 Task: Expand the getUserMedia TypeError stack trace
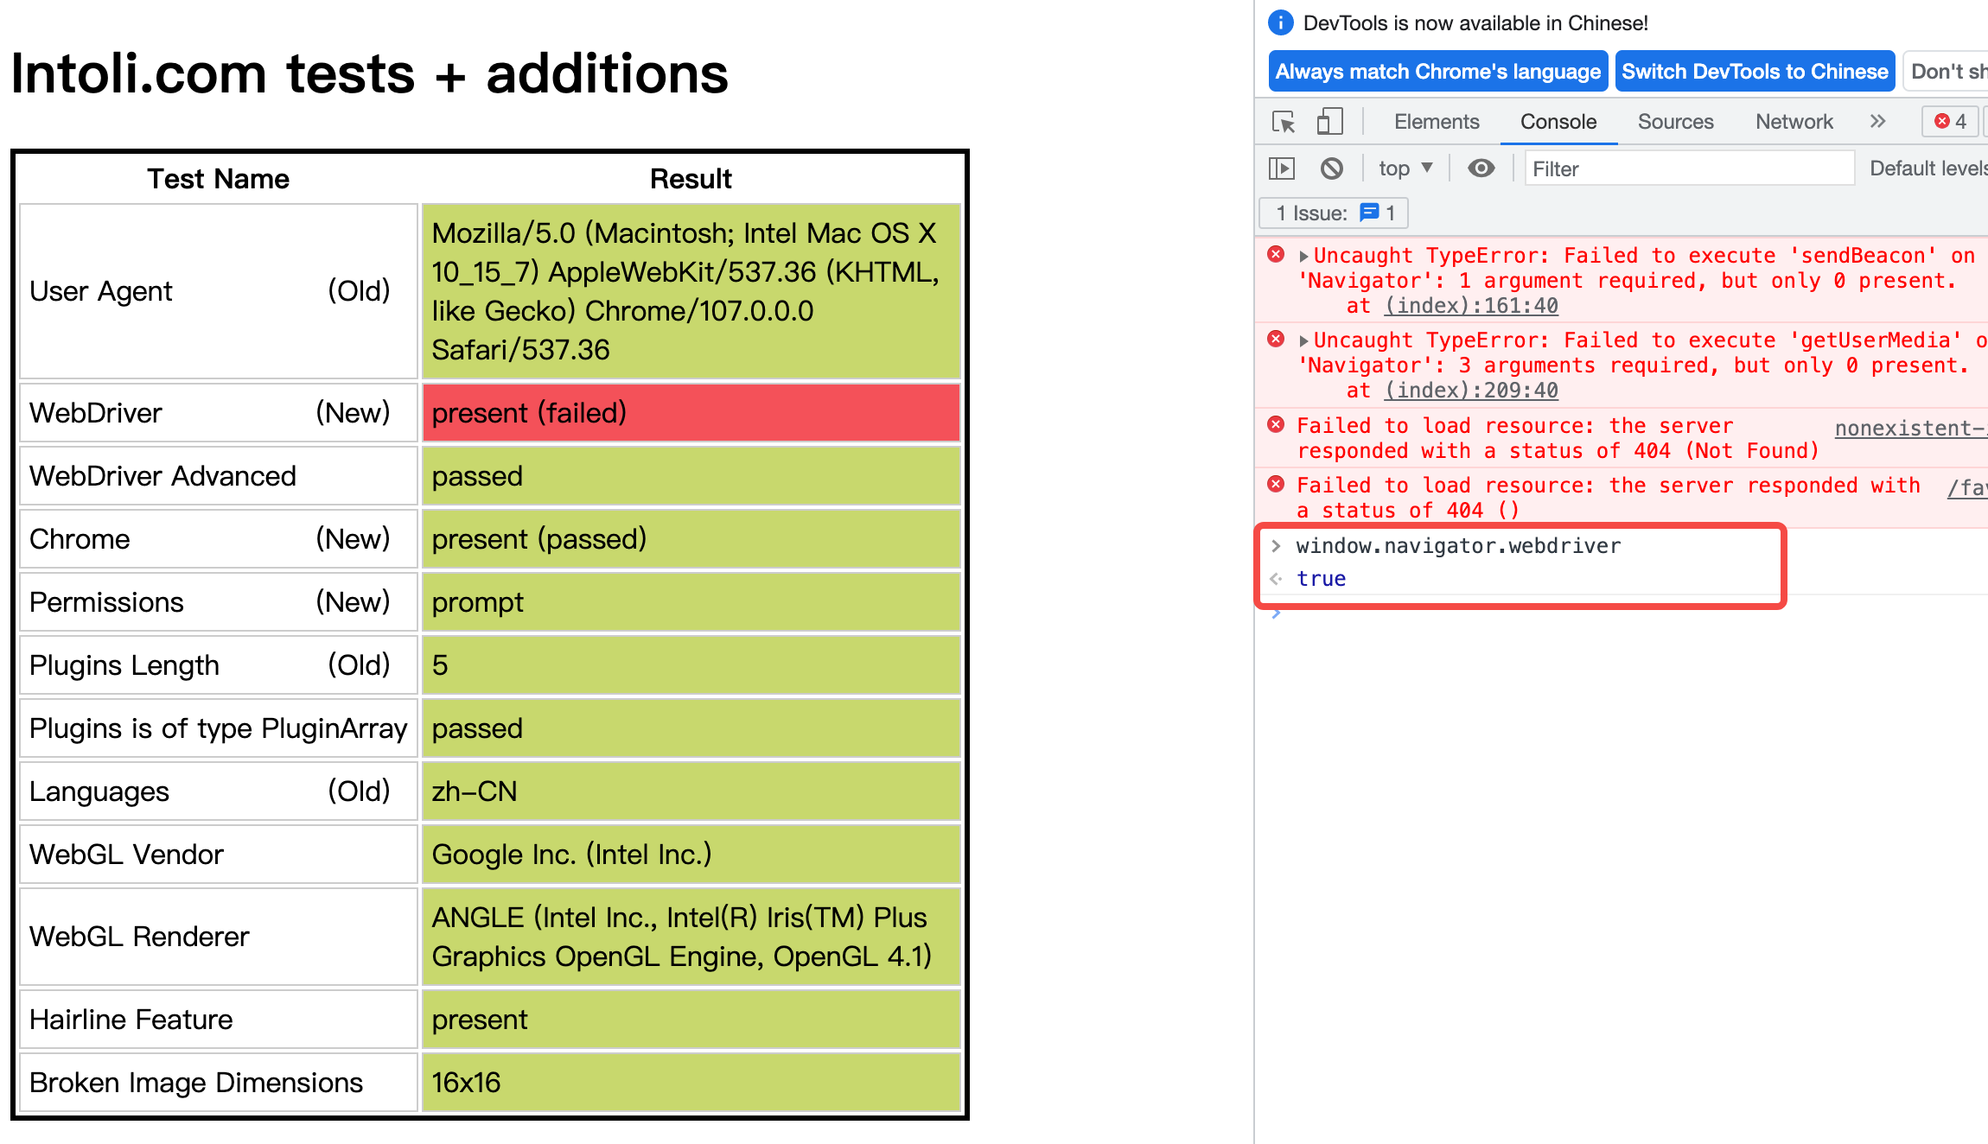pos(1303,340)
